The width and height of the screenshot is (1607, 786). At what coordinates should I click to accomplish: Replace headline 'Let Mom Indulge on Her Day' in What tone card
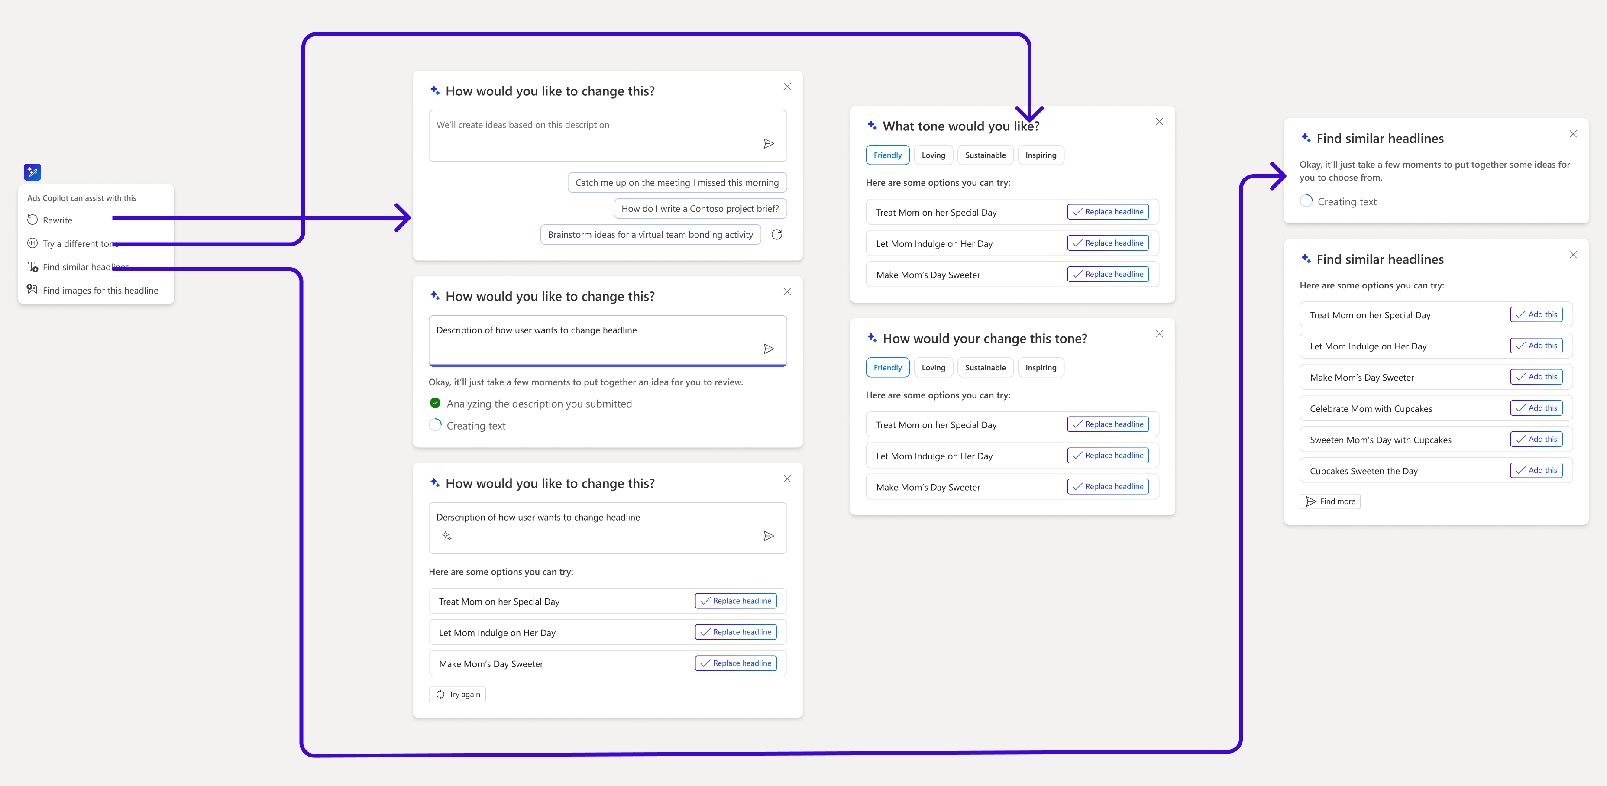(1108, 243)
